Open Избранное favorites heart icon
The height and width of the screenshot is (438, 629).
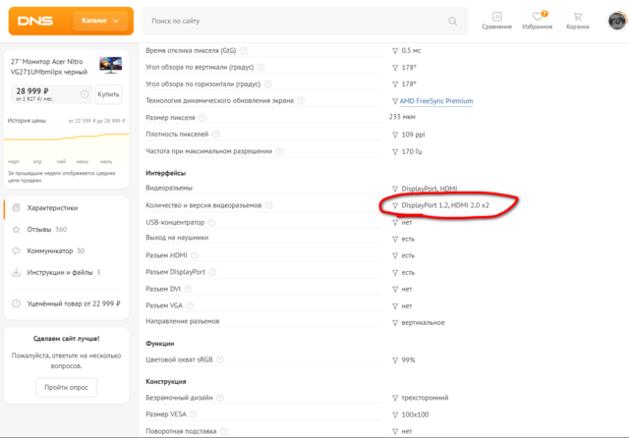pyautogui.click(x=538, y=21)
